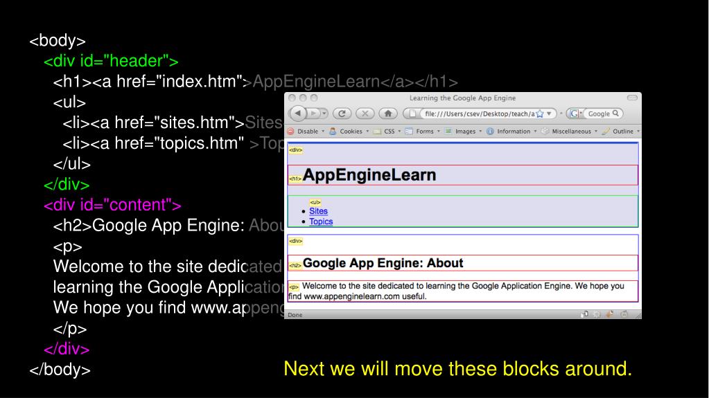709x398 pixels.
Task: Click the 'Done' status bar text
Action: tap(295, 315)
